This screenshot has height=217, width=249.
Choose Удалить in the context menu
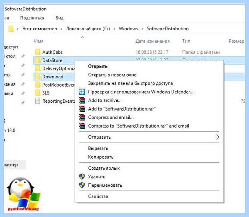coord(97,177)
